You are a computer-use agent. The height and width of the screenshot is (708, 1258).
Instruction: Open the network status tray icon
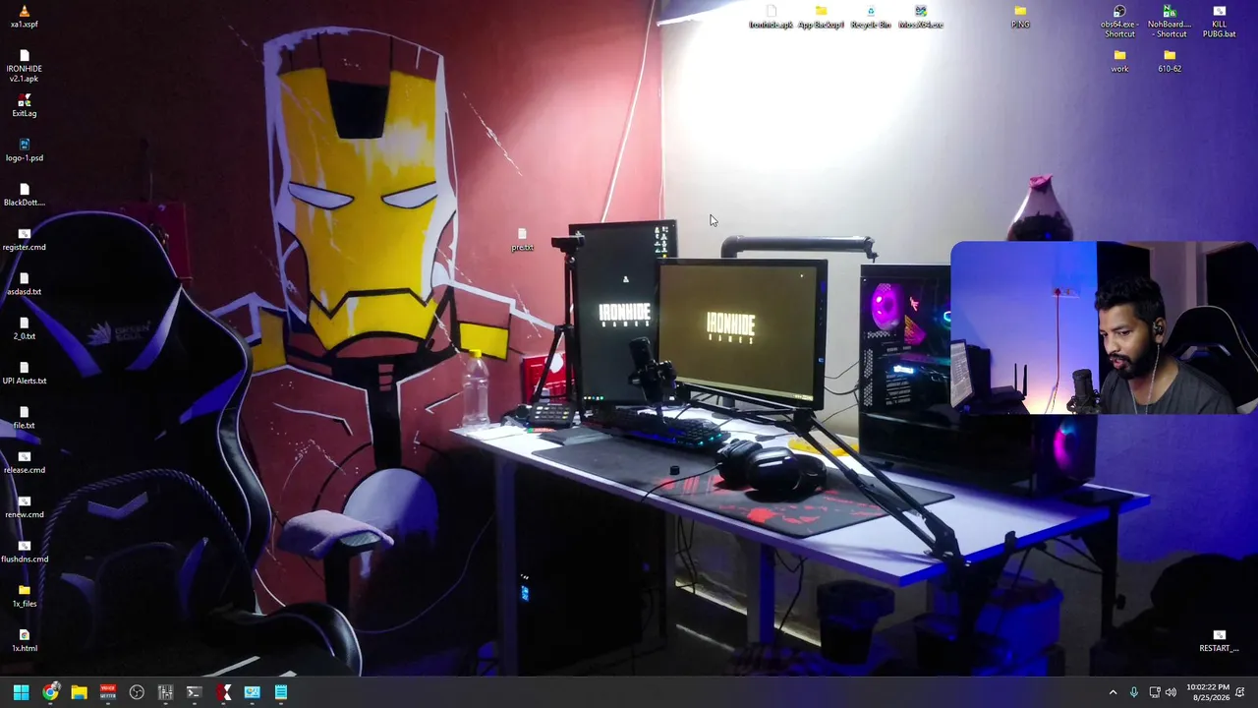1155,692
